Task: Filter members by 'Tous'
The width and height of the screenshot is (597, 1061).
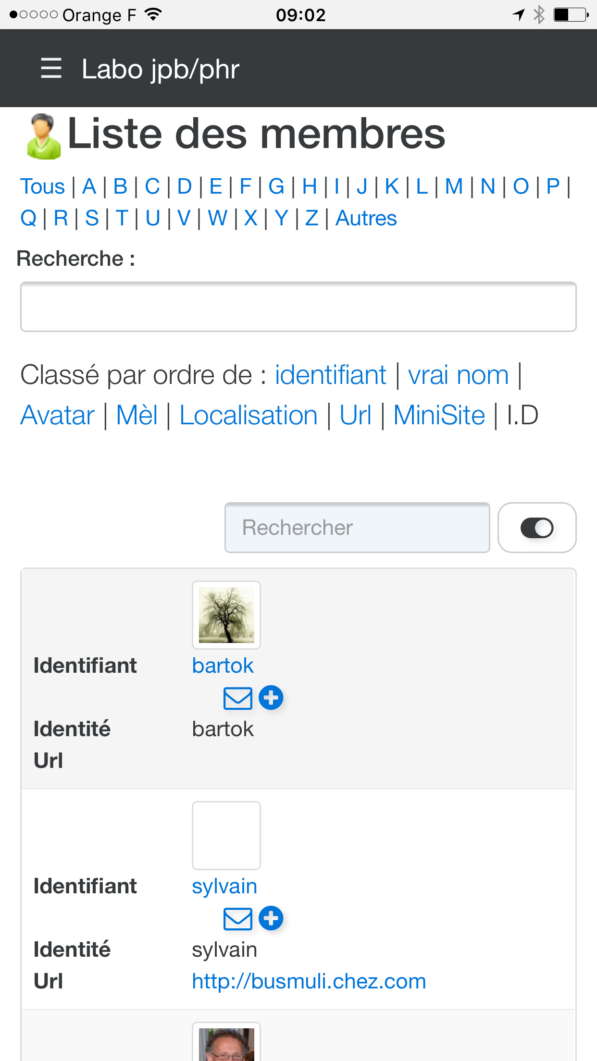Action: point(42,186)
